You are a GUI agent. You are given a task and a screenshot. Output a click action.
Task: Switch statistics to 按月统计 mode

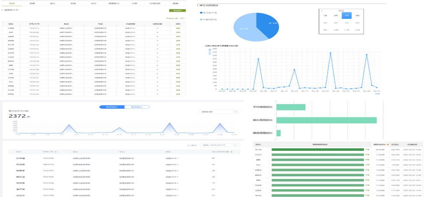pyautogui.click(x=112, y=107)
